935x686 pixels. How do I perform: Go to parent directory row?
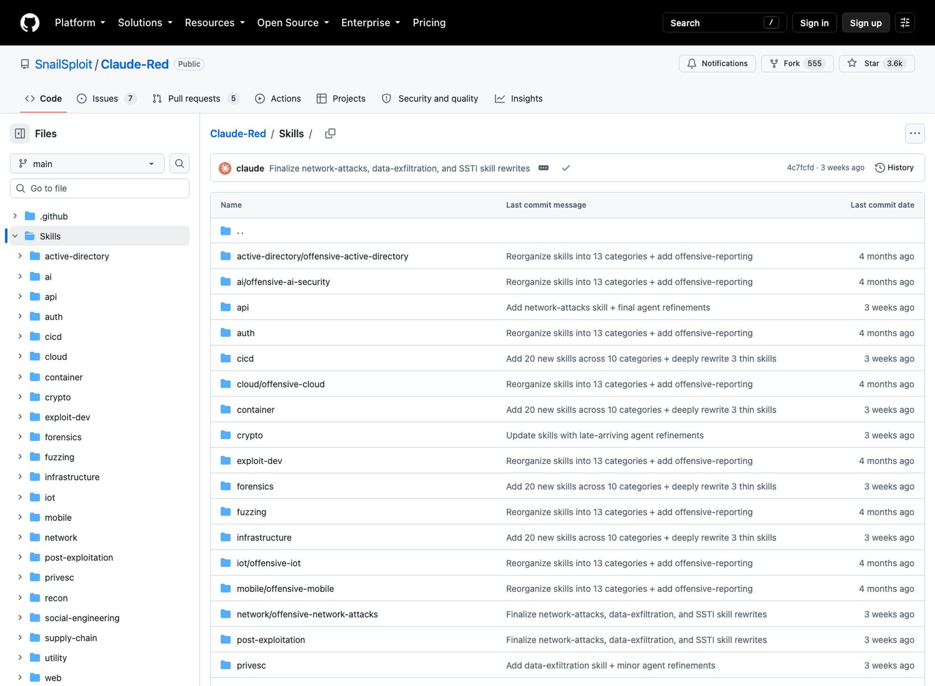coord(567,231)
